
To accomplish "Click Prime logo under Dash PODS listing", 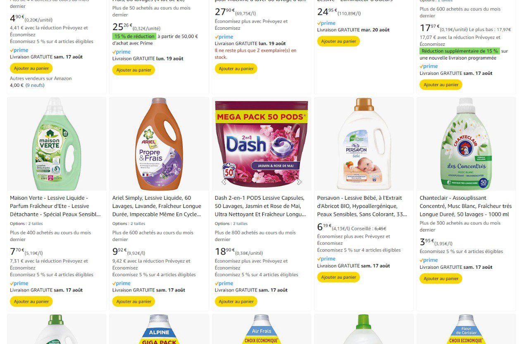I will pyautogui.click(x=224, y=283).
